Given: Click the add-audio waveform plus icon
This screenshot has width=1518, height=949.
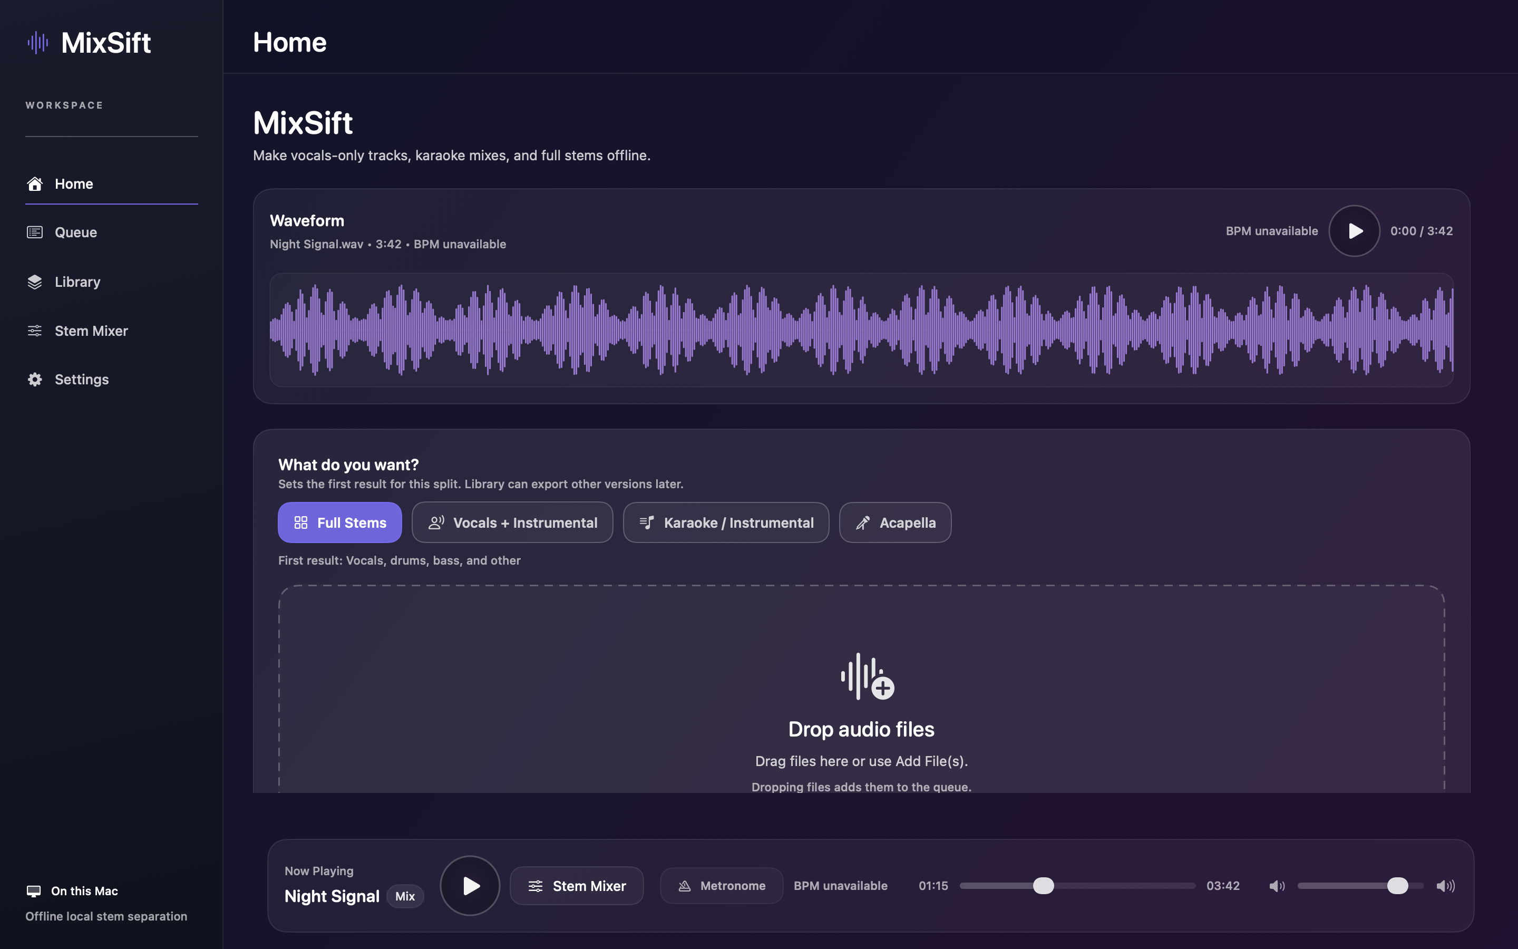Looking at the screenshot, I should (x=867, y=676).
